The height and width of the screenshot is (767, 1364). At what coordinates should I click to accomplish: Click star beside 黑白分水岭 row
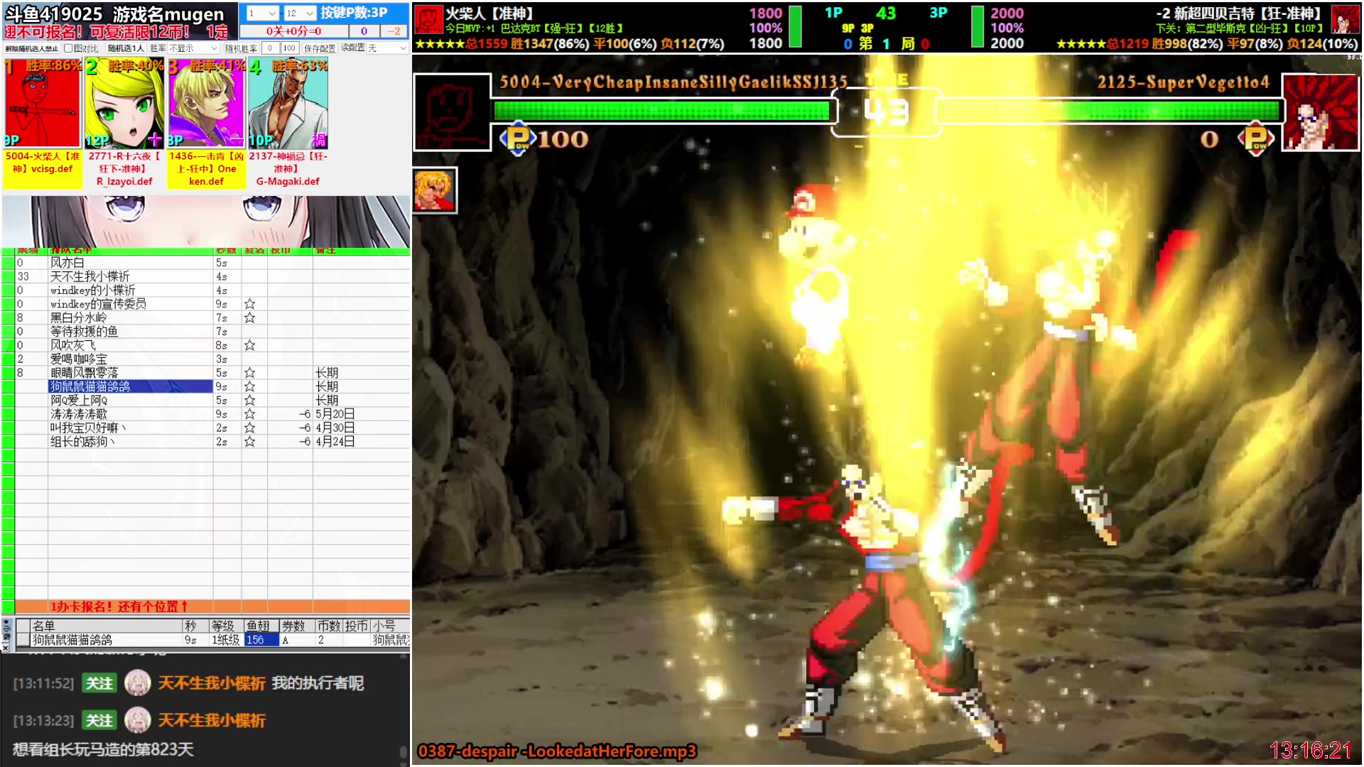coord(249,317)
